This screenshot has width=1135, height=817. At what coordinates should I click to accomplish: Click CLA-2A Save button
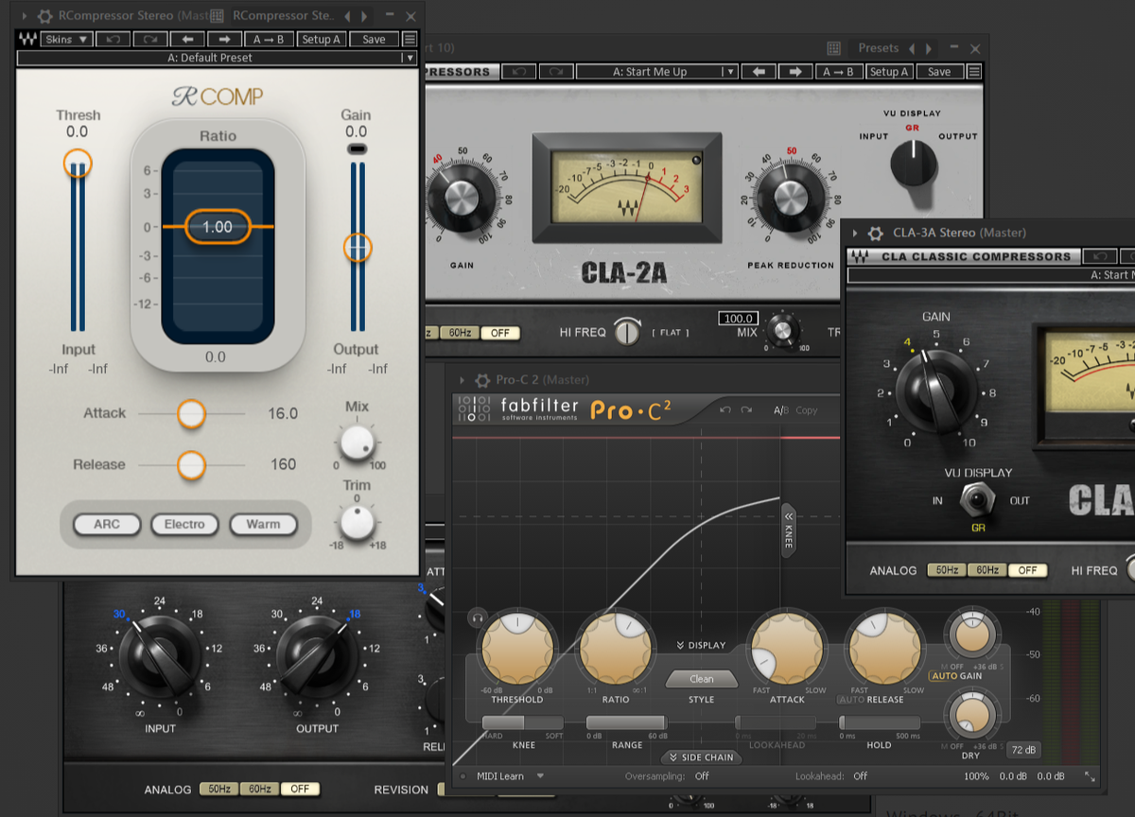pos(939,72)
